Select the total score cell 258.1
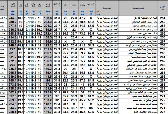The height and width of the screenshot is (114, 168). [x=13, y=112]
